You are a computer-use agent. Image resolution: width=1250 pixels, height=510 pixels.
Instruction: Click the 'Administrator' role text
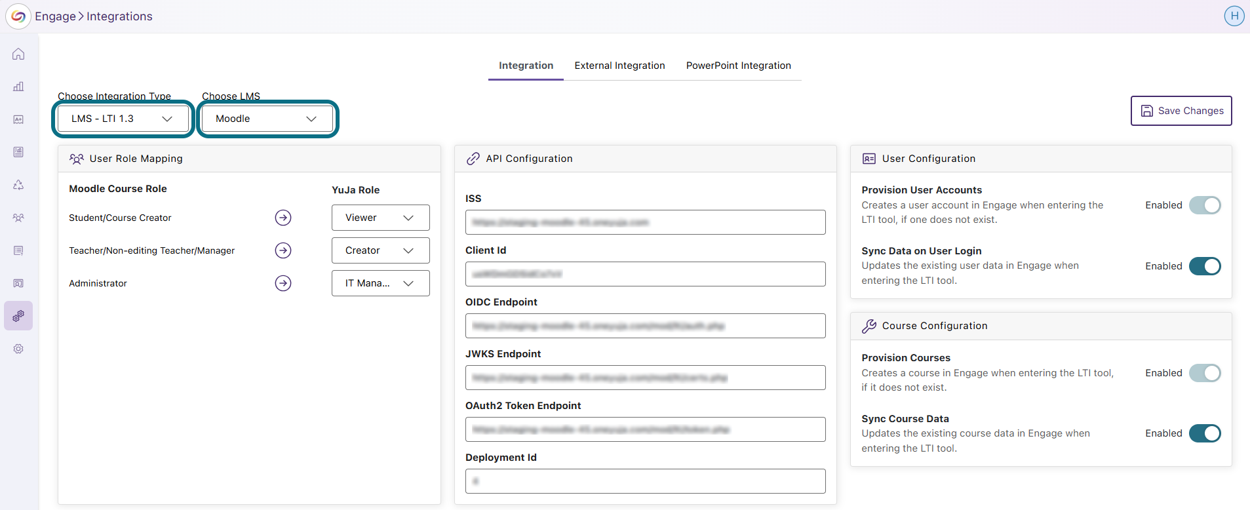[x=98, y=283]
